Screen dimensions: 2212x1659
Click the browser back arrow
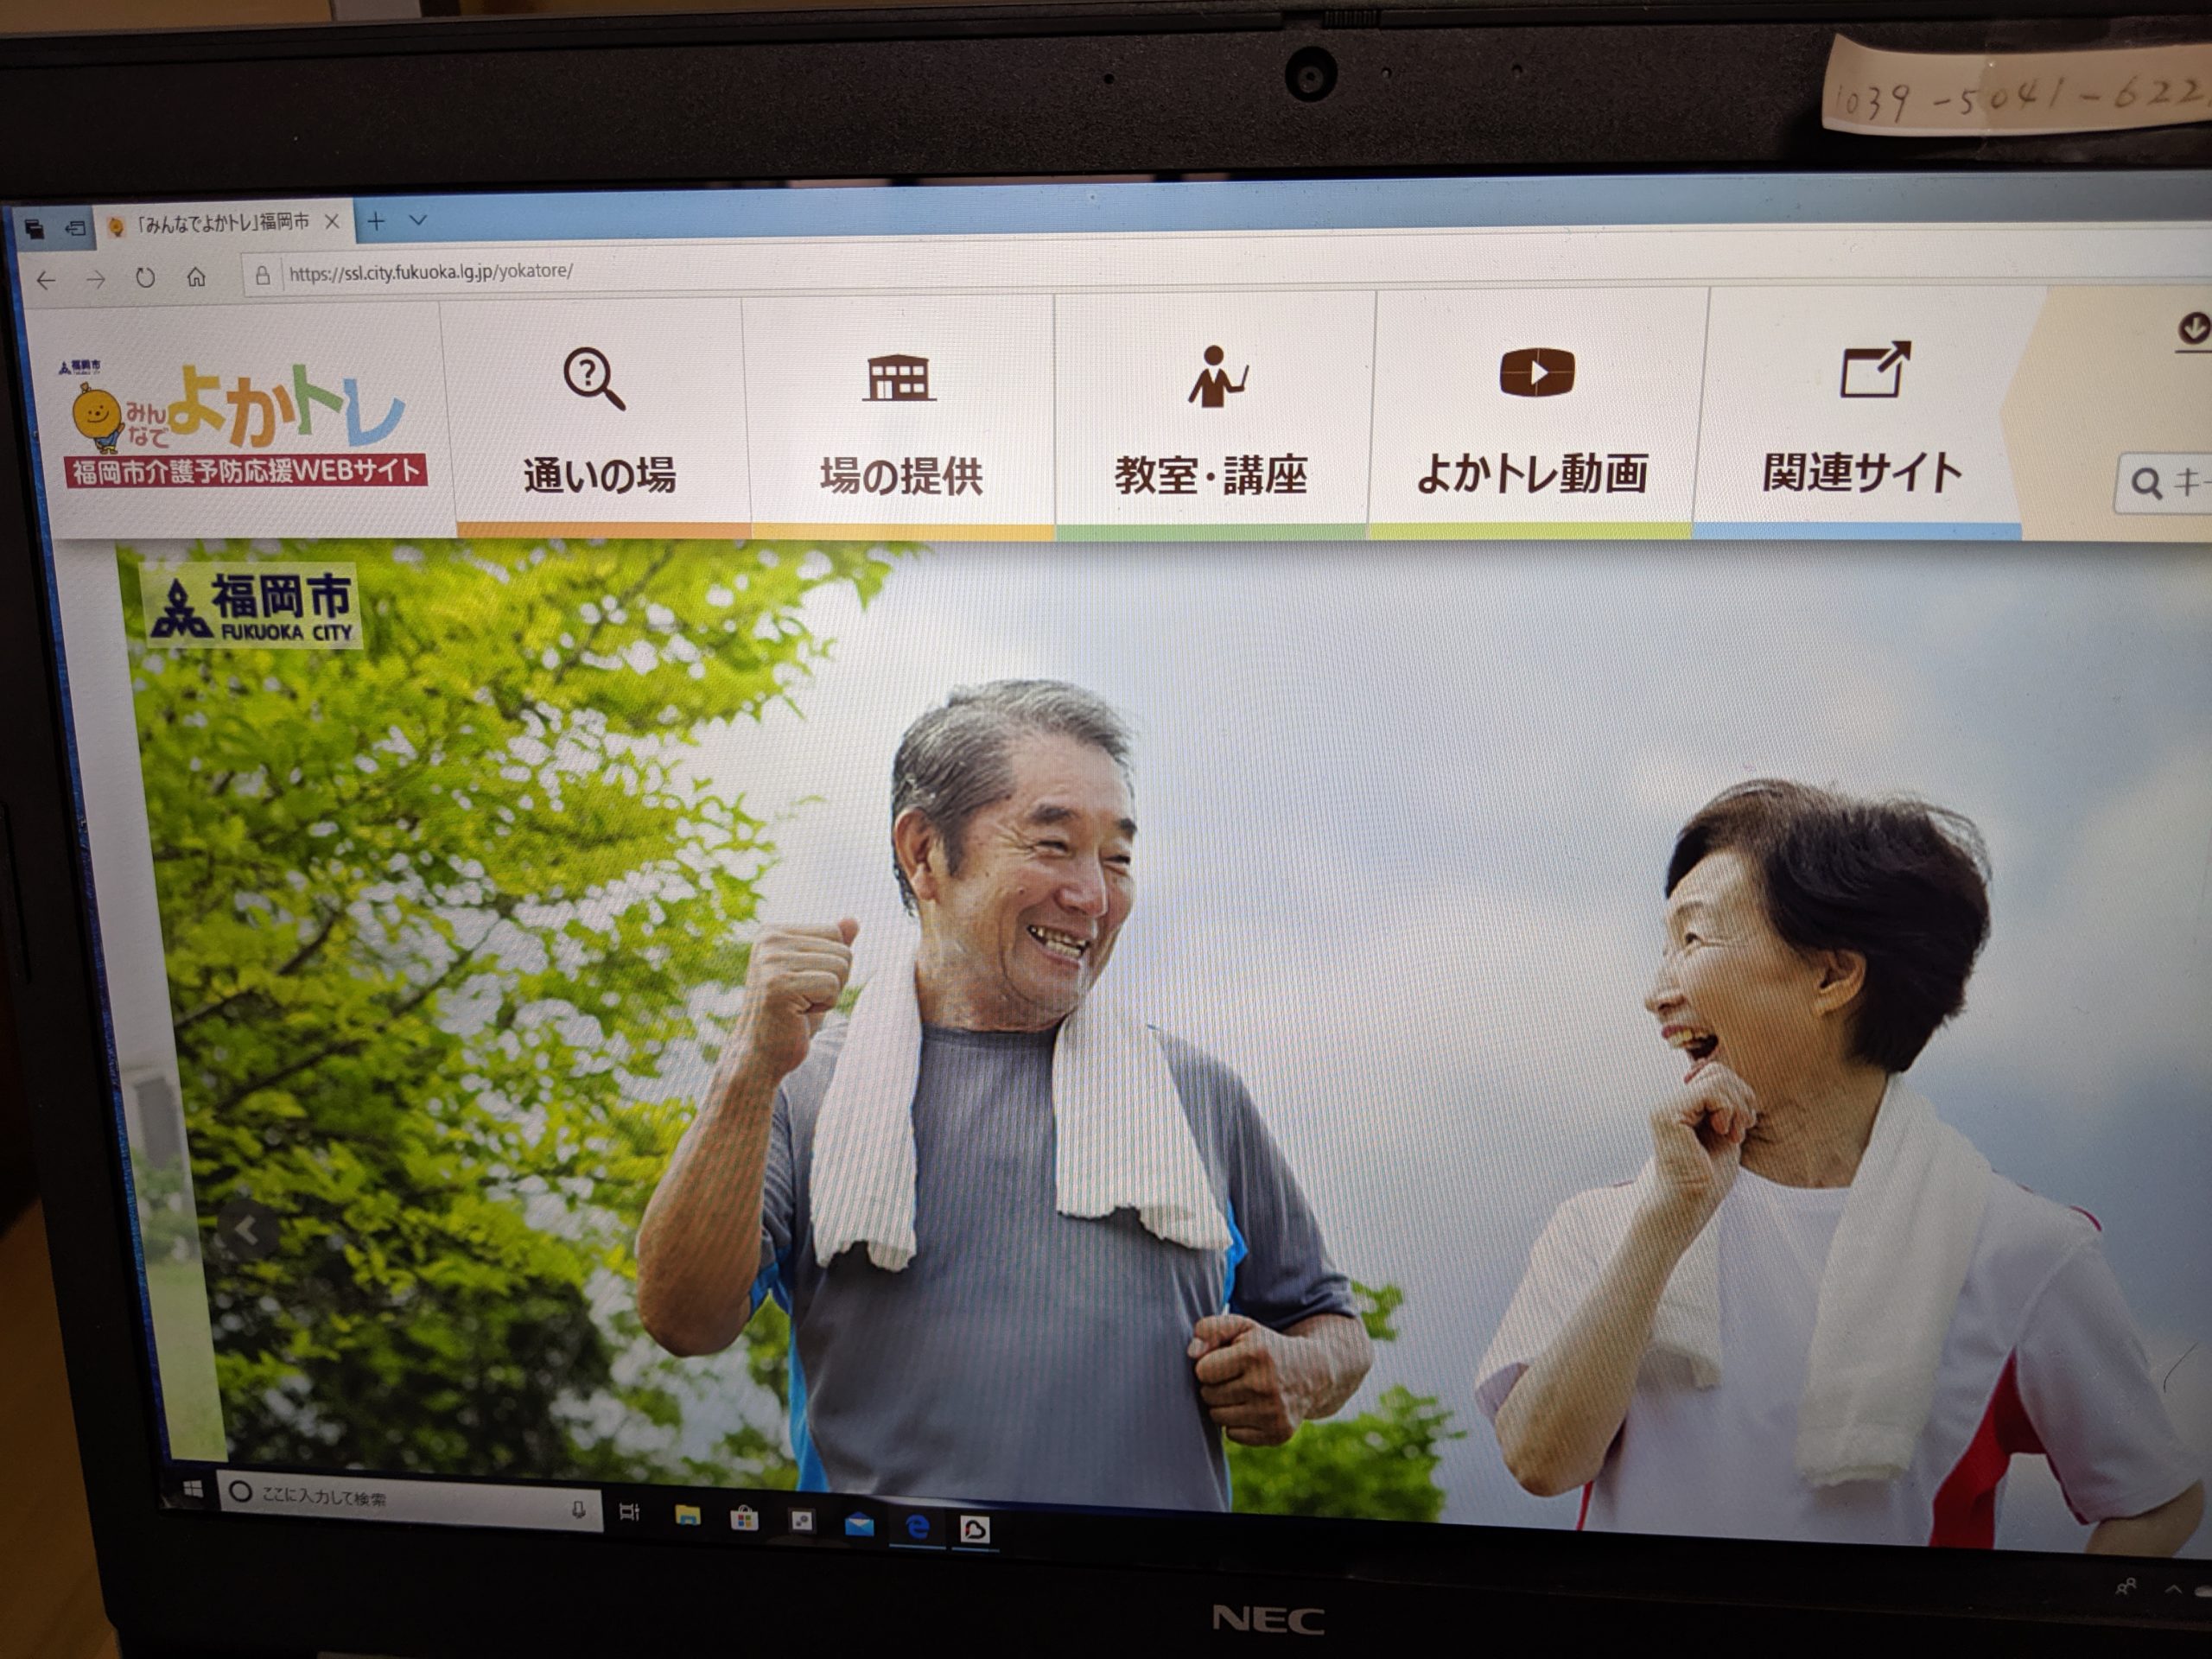point(46,281)
